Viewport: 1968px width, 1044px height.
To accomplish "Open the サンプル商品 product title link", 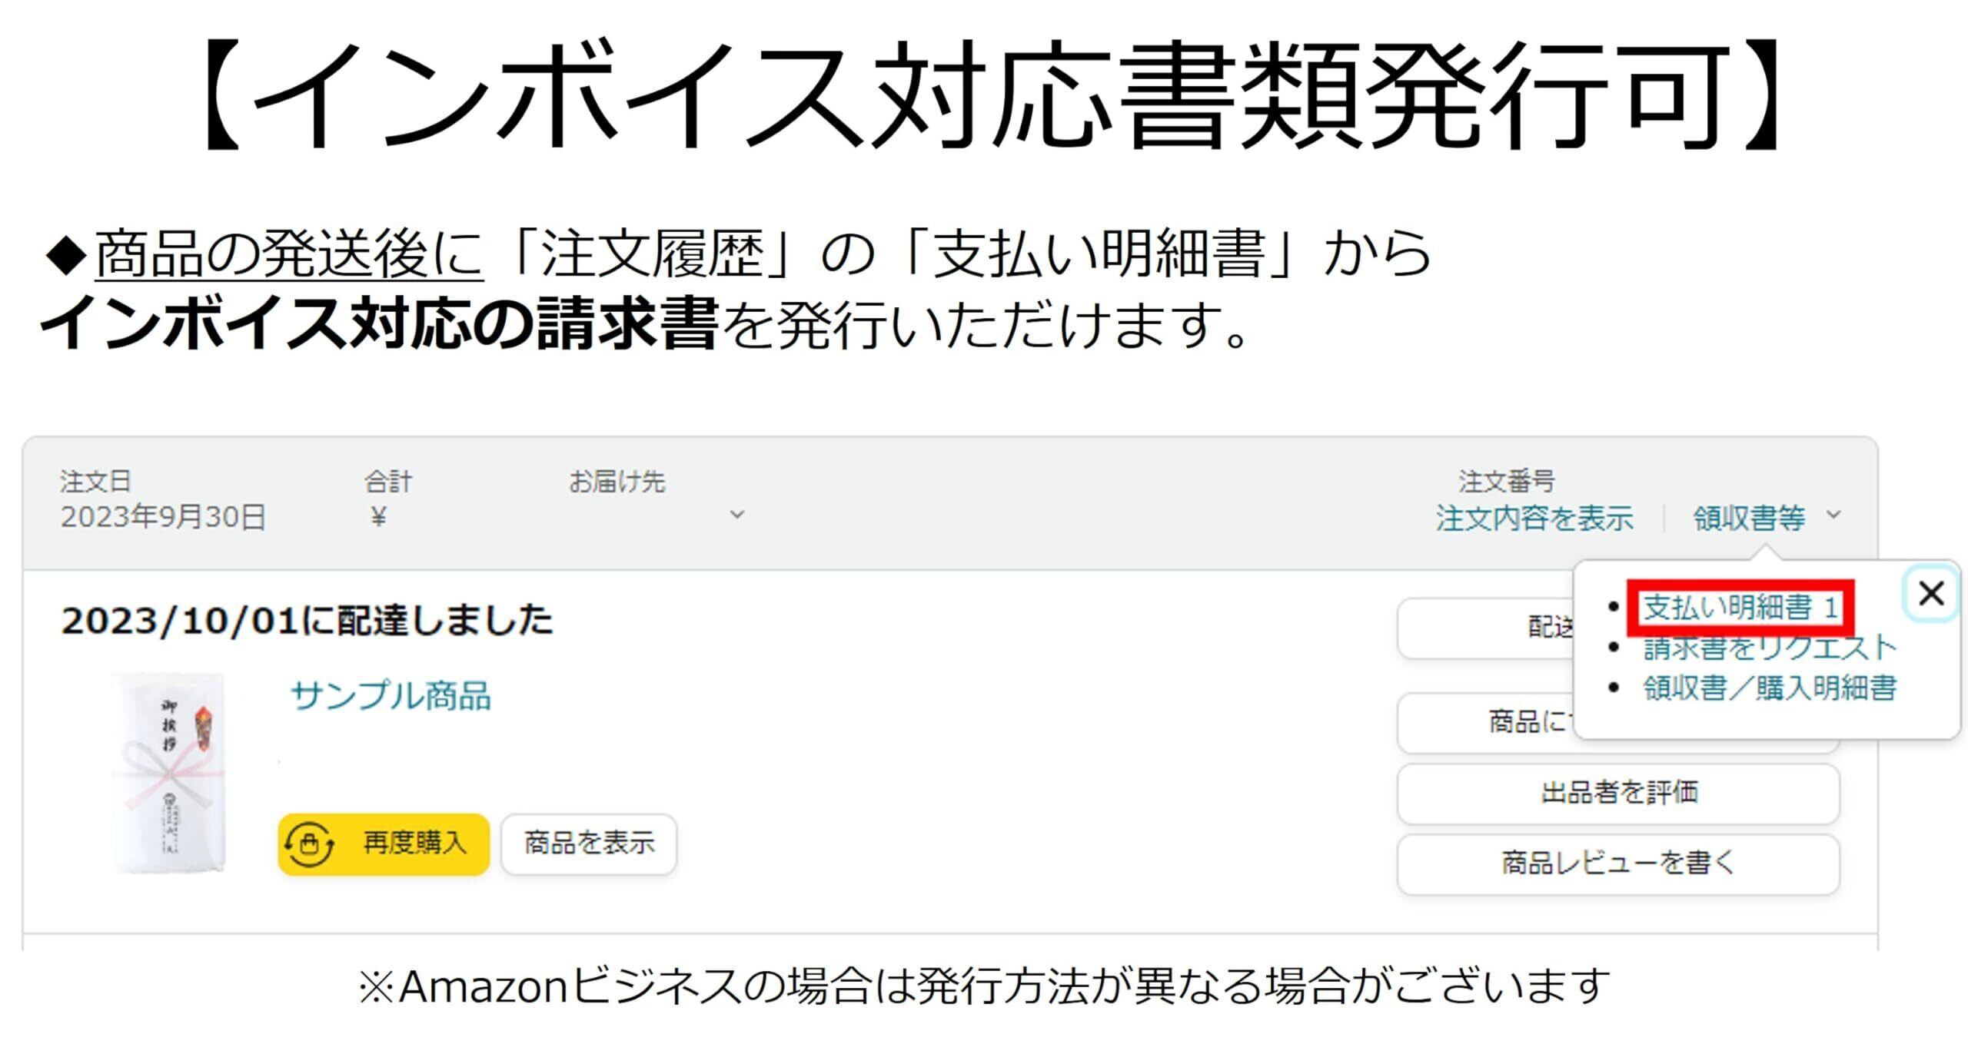I will click(391, 696).
